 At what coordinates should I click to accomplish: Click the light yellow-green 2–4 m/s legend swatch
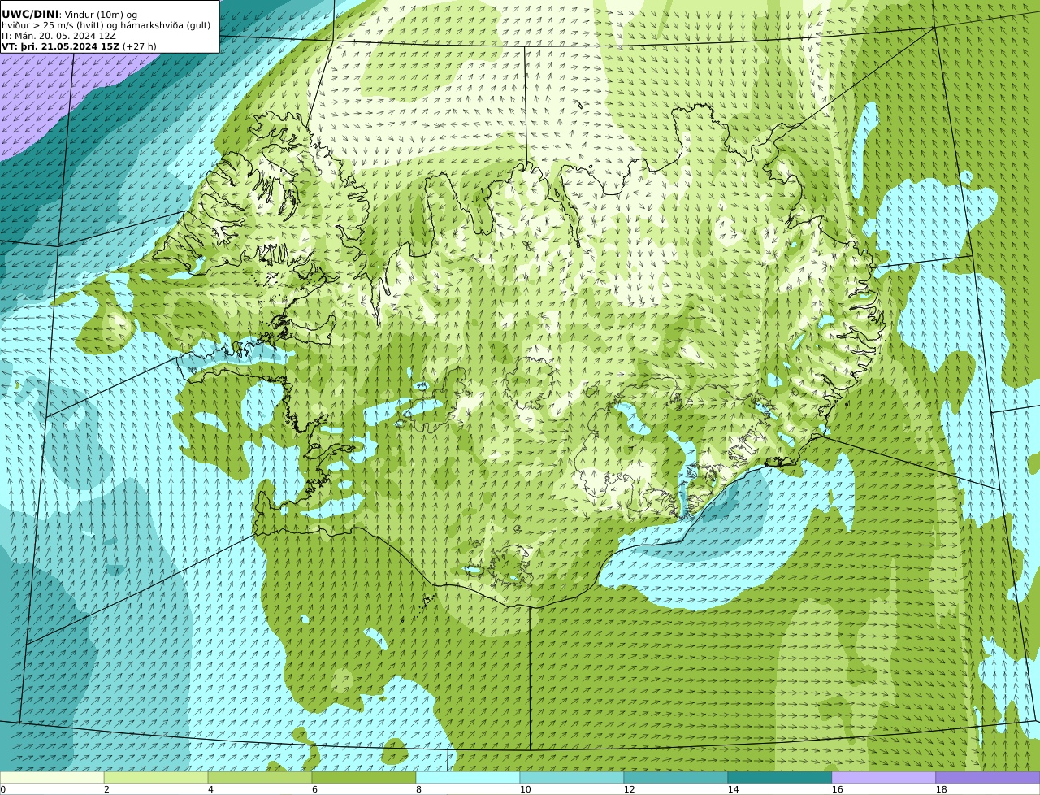pyautogui.click(x=156, y=778)
